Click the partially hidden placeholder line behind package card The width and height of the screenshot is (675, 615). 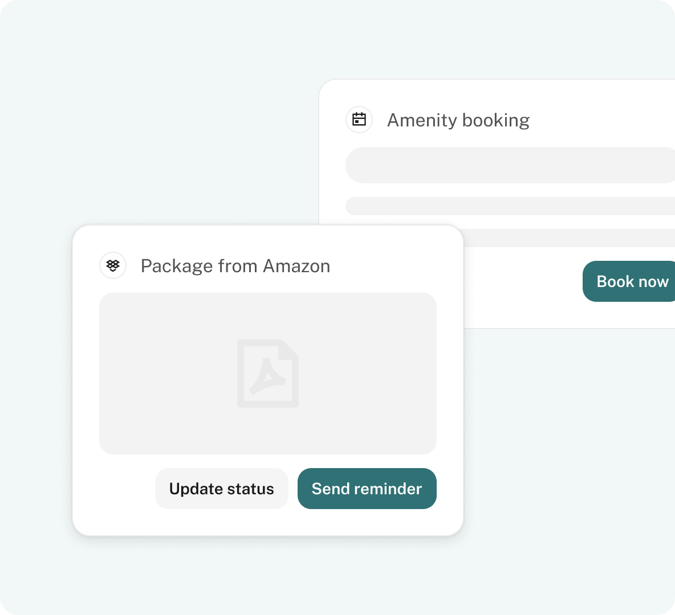[x=569, y=238]
